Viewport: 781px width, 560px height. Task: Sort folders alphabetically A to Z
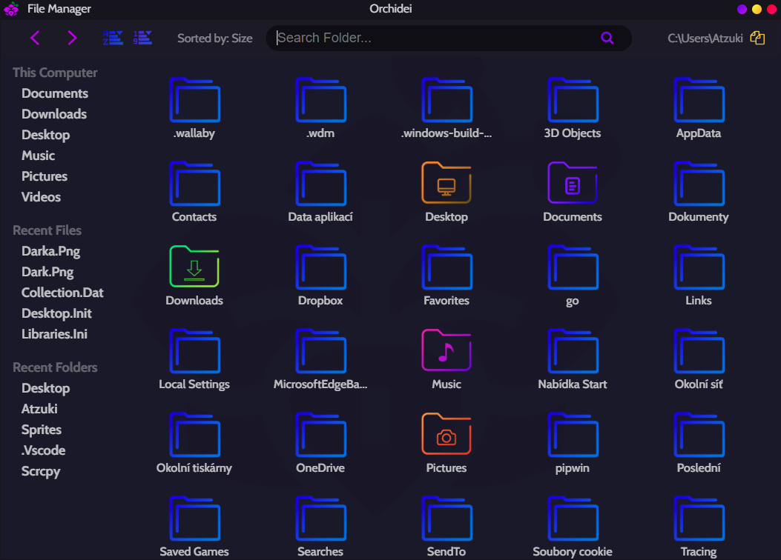click(x=112, y=38)
